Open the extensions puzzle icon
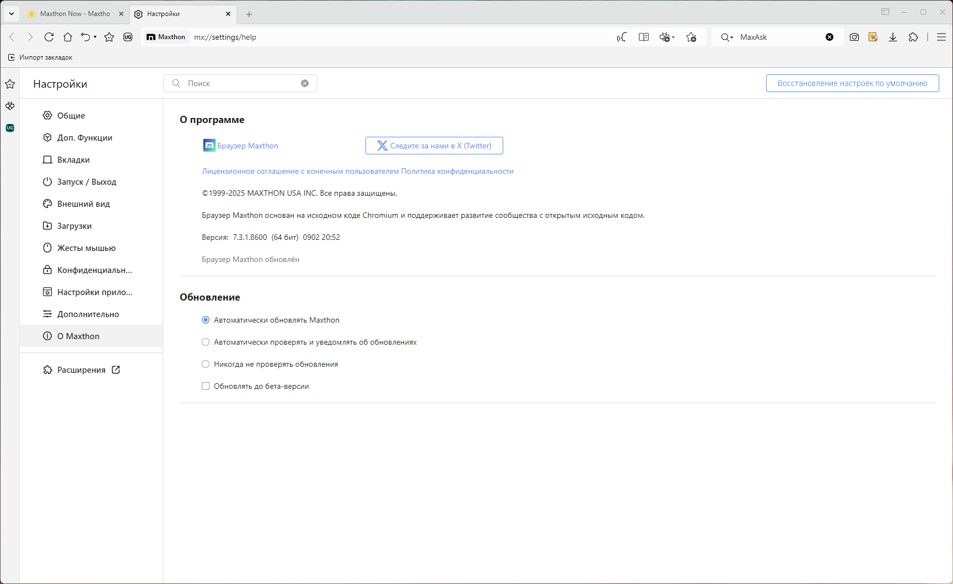Viewport: 953px width, 584px height. (913, 37)
